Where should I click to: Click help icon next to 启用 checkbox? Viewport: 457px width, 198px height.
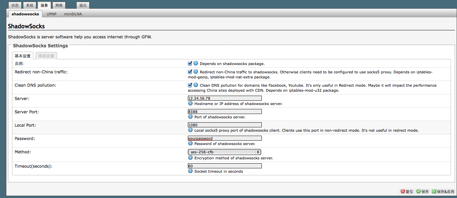[x=196, y=63]
